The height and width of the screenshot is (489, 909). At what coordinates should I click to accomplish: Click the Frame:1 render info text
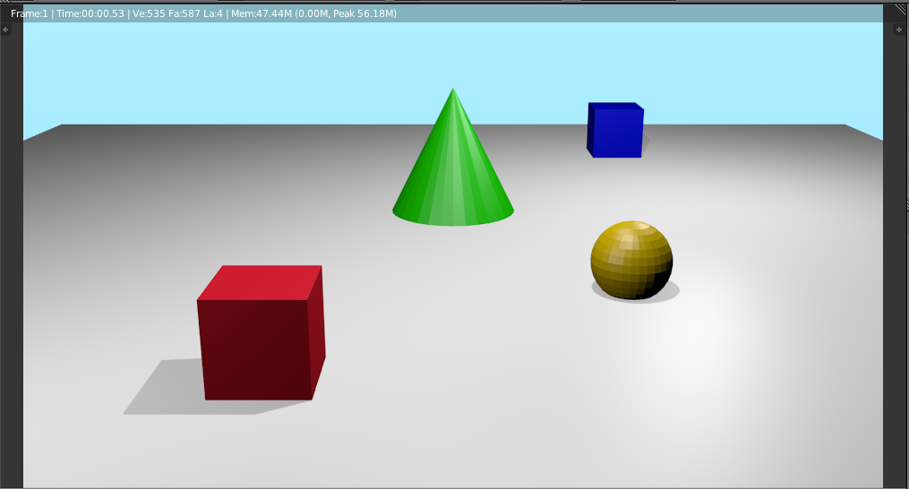tap(29, 13)
